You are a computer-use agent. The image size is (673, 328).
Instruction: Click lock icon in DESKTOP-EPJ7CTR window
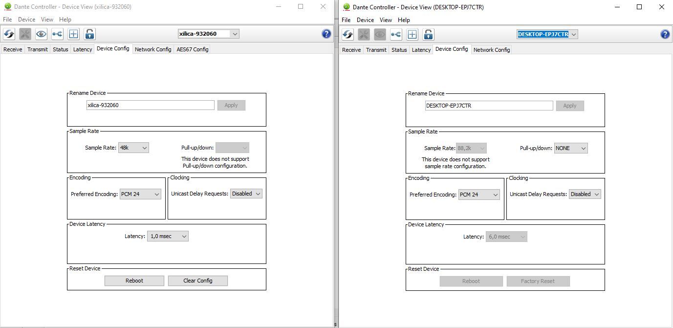click(428, 34)
